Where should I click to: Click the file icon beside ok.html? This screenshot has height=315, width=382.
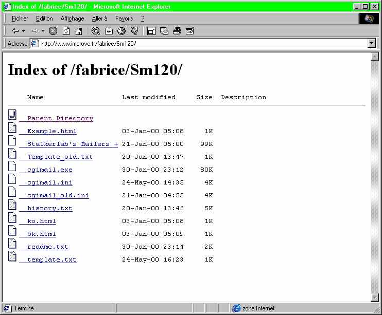point(12,231)
